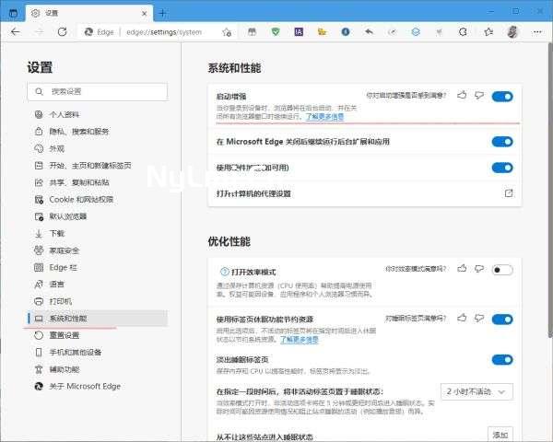Click the reply arrow extension icon
Screen dimensions: 553x442
click(x=369, y=32)
